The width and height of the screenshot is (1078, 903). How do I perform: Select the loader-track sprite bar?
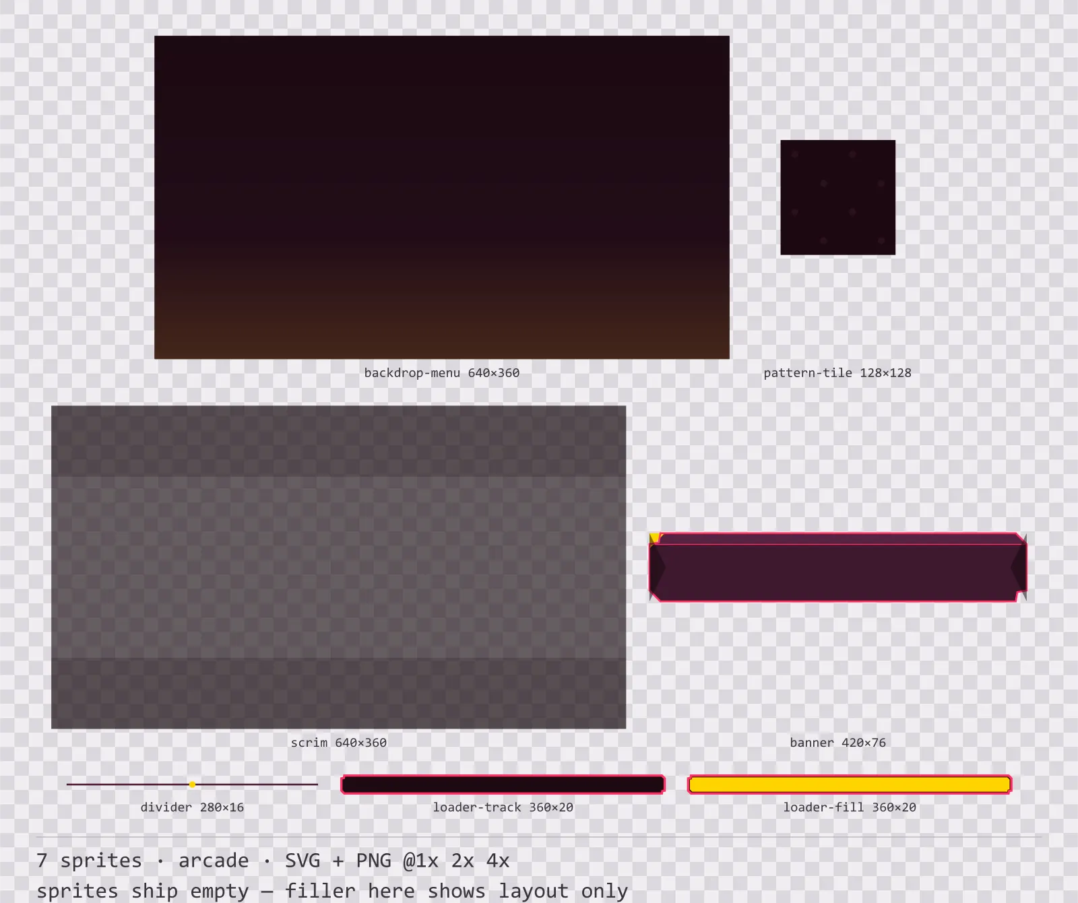pyautogui.click(x=503, y=784)
